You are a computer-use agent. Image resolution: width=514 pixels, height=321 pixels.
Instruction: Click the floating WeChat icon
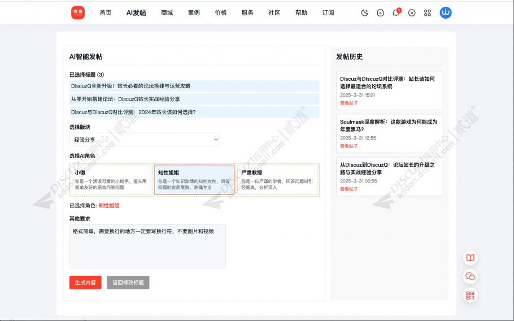[x=471, y=277]
